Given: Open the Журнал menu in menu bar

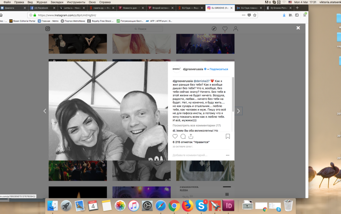Looking at the screenshot, I should coord(42,2).
